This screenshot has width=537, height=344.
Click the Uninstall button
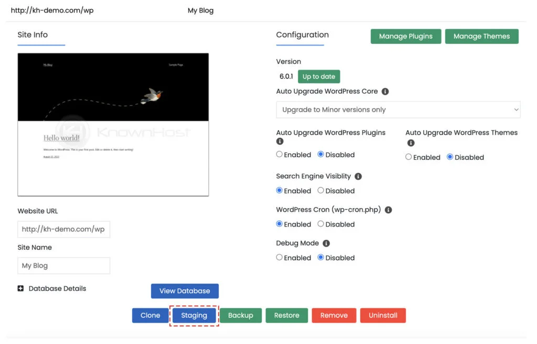tap(383, 316)
